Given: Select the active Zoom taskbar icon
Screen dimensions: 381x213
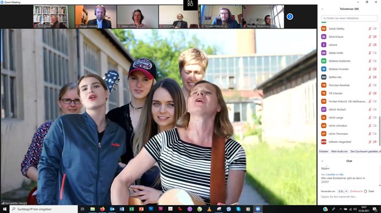Looking at the screenshot, I should pyautogui.click(x=258, y=209).
